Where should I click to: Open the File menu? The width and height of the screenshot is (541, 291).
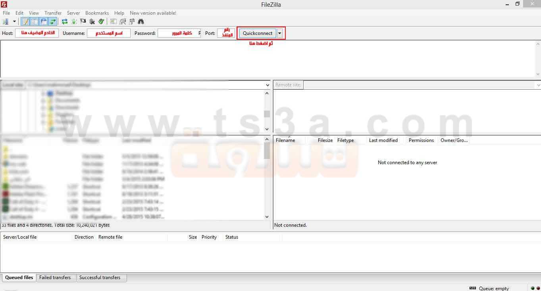[6, 13]
